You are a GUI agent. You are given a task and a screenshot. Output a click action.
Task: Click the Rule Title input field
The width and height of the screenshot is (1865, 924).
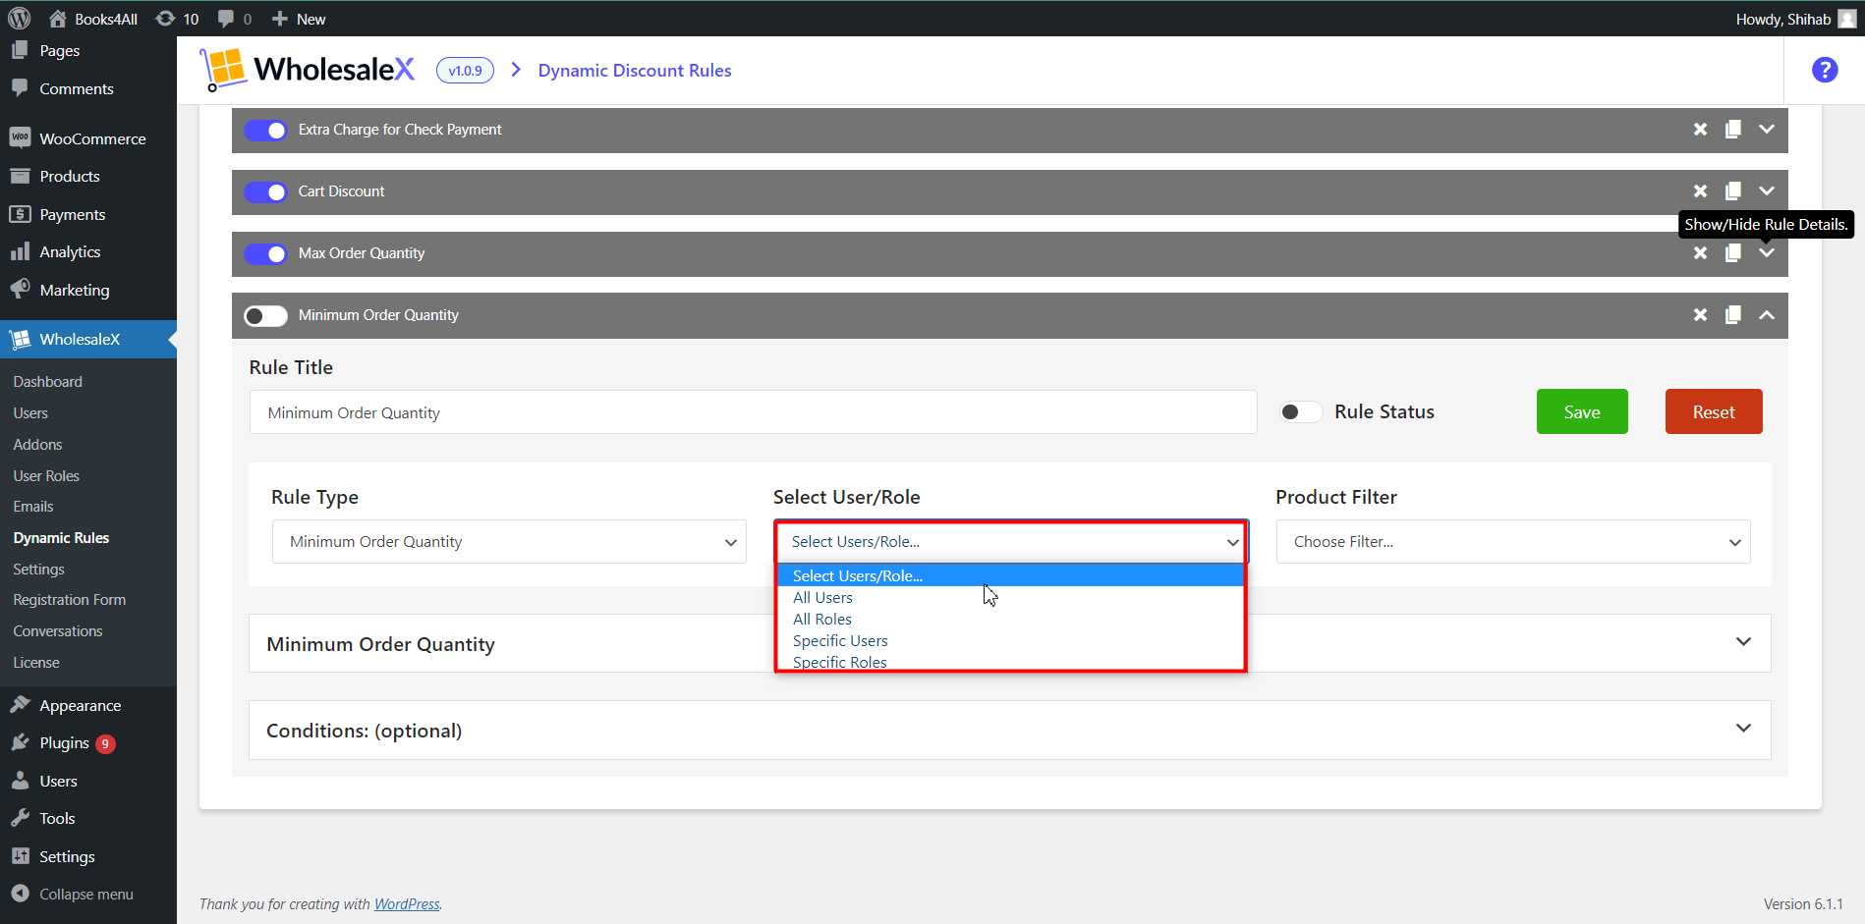coord(753,412)
